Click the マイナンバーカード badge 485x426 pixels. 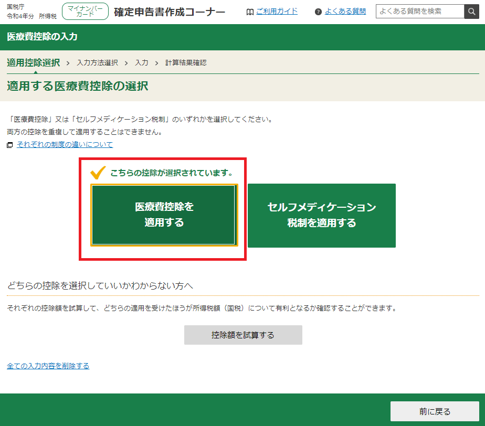[x=85, y=12]
